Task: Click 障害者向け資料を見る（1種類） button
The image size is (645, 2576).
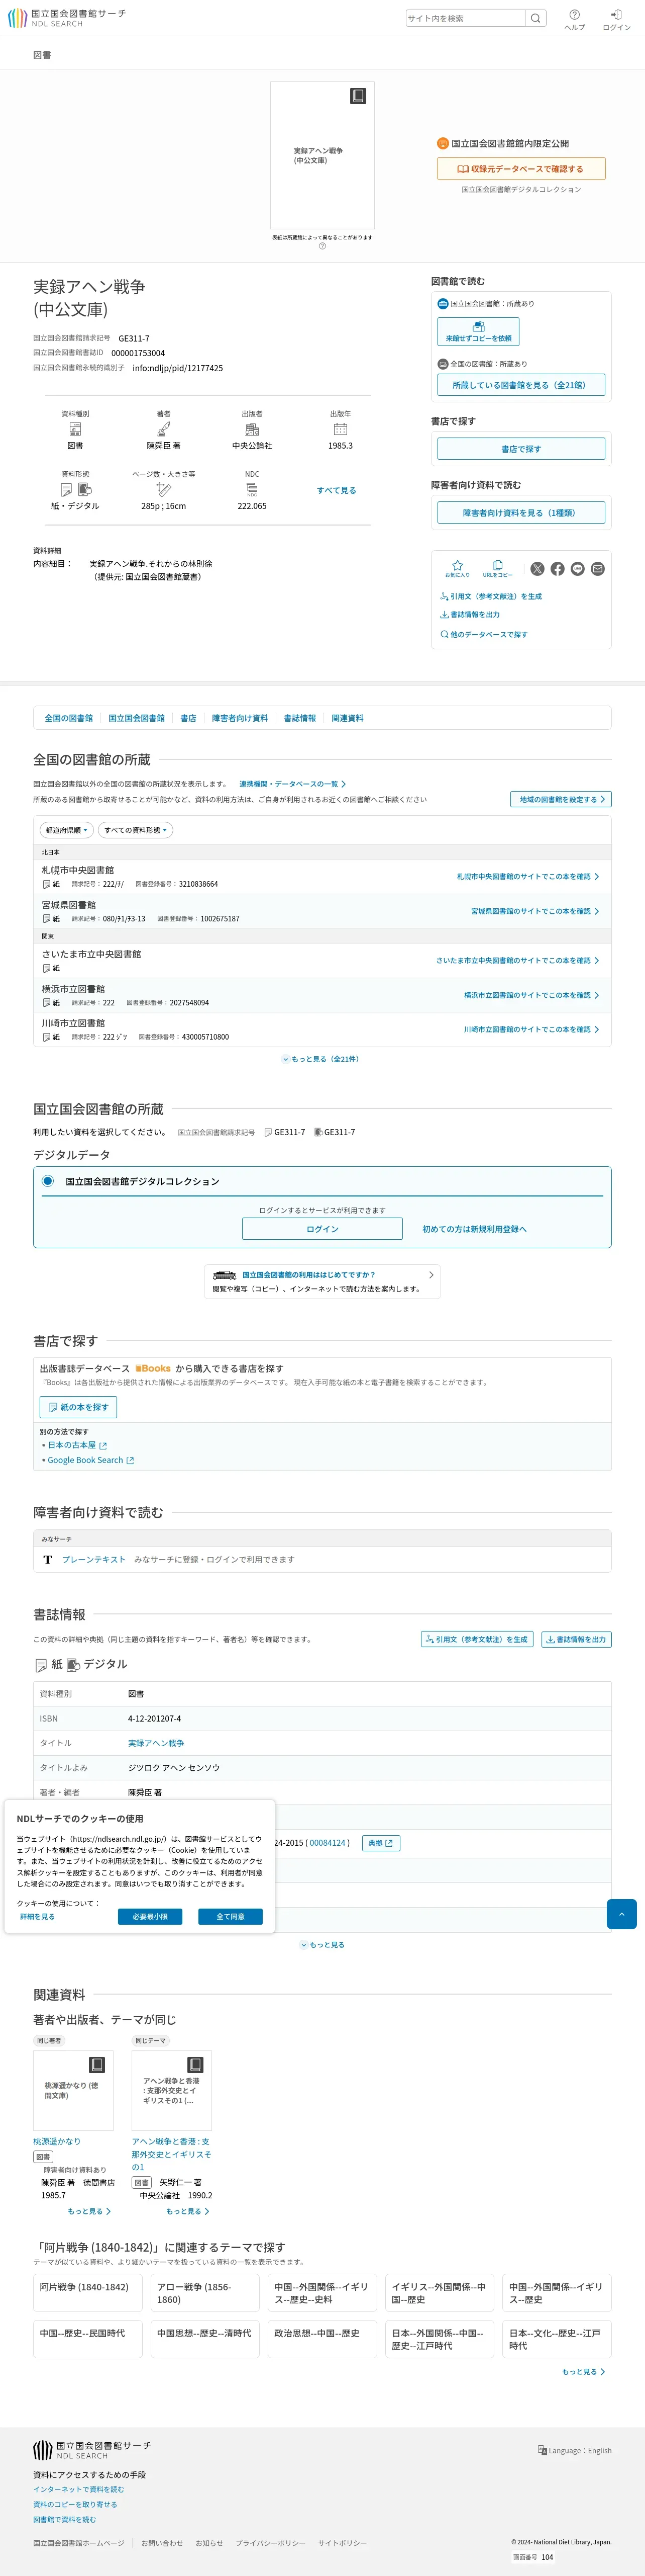Action: click(x=521, y=513)
